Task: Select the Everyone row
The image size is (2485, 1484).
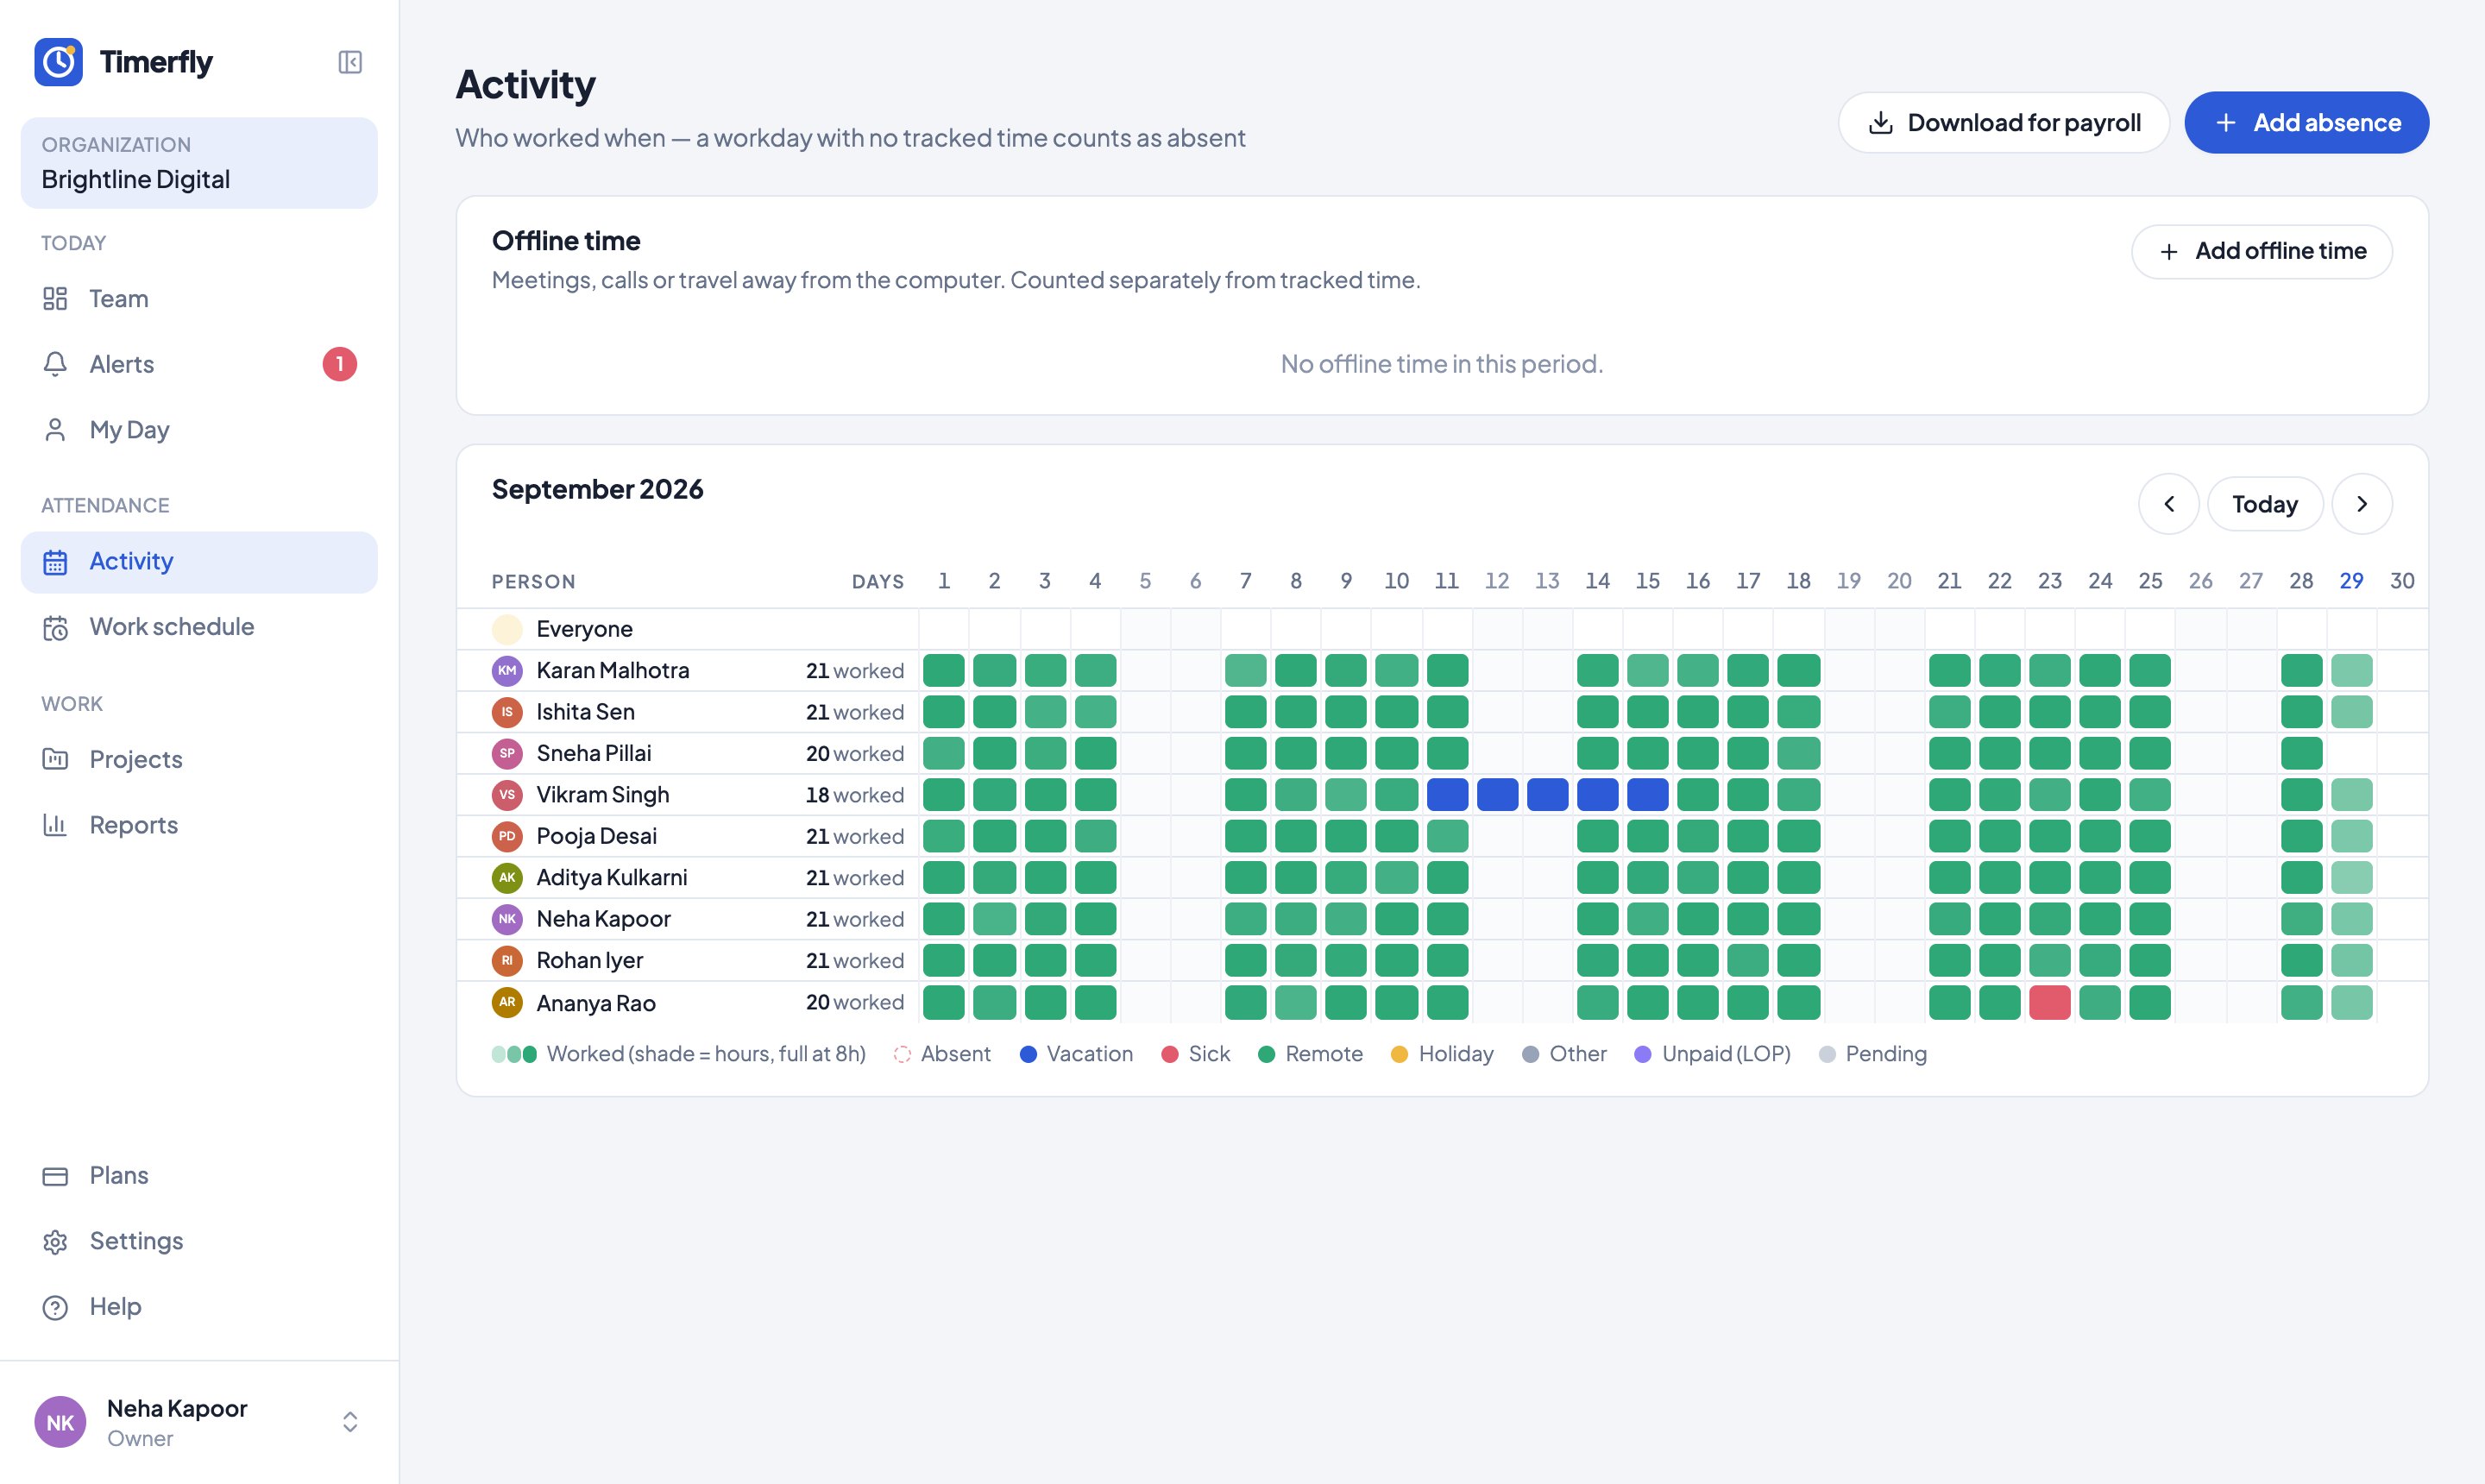Action: 1442,629
